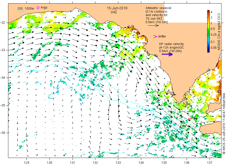Click the '(4-12h avg)noQC' text
This screenshot has height=166, width=227.
coord(172,48)
